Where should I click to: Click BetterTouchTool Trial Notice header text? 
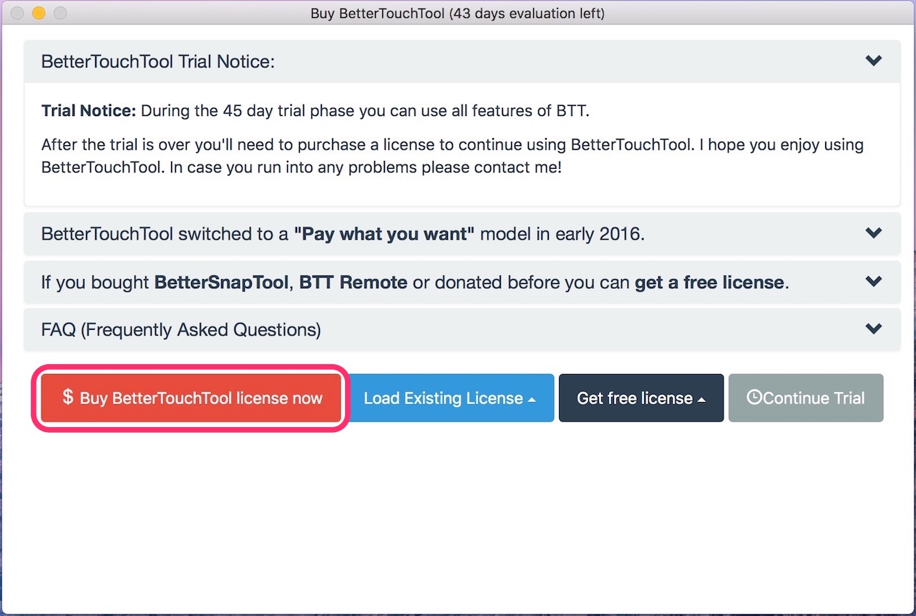158,62
